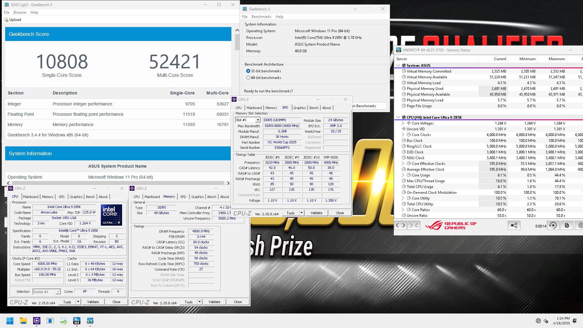583x328 pixels.
Task: Click System: ASUS section icon in HWiNFO
Action: coord(404,65)
